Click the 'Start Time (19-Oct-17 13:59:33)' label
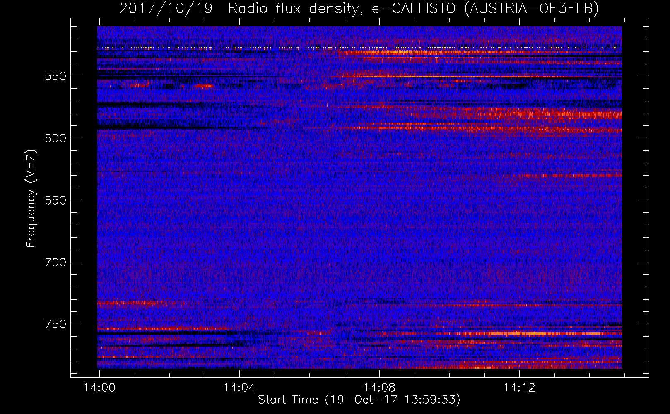Image resolution: width=670 pixels, height=414 pixels. coord(359,400)
